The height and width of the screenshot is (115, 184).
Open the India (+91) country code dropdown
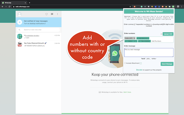(x=130, y=38)
